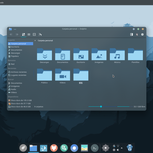Open the green Qt tools dock app

coord(64,148)
